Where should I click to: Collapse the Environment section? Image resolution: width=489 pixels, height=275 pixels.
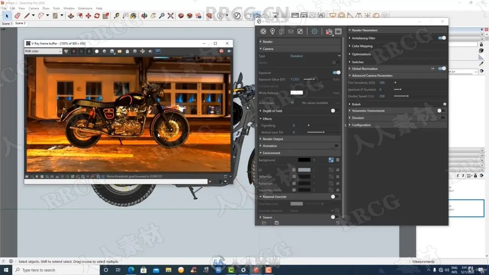tap(300, 153)
